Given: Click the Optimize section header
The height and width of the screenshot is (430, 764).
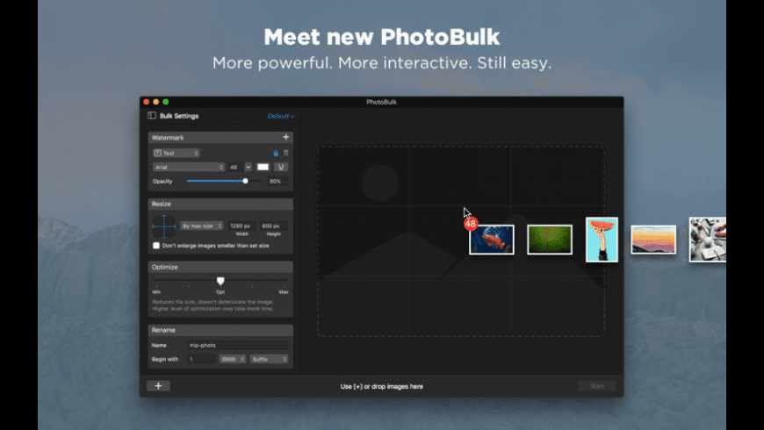Looking at the screenshot, I should [220, 267].
